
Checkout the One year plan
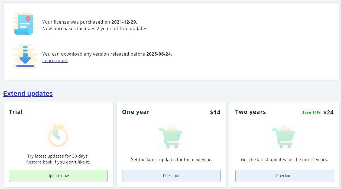[171, 176]
